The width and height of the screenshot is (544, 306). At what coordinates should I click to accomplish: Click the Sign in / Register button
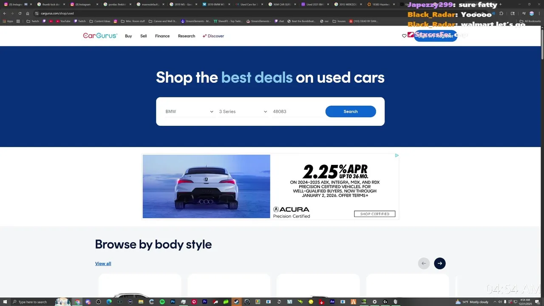436,36
